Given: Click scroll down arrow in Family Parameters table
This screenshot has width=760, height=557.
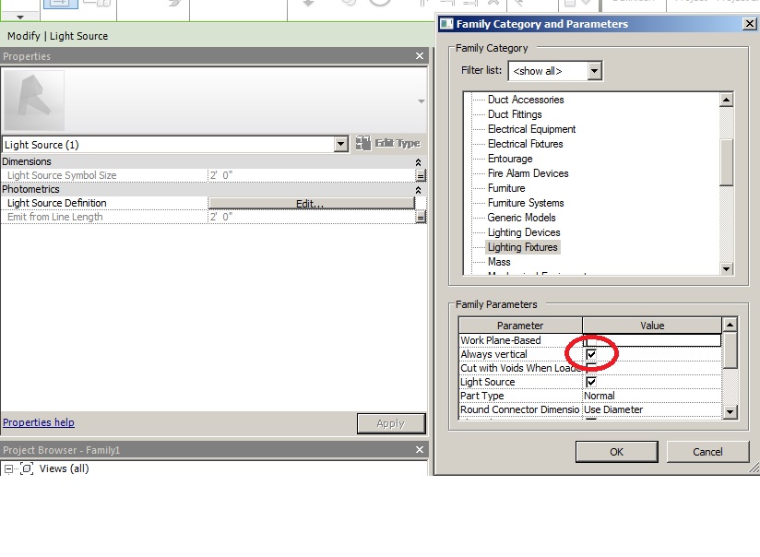Looking at the screenshot, I should pyautogui.click(x=730, y=412).
